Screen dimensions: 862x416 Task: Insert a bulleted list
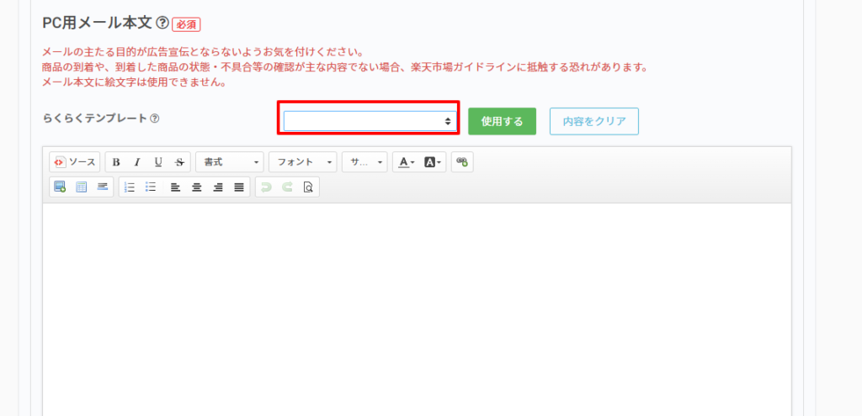pyautogui.click(x=151, y=187)
